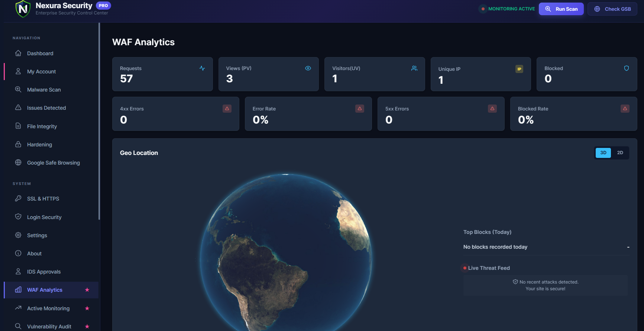
Task: Click the SSL & HTTPS key icon
Action: coord(18,198)
